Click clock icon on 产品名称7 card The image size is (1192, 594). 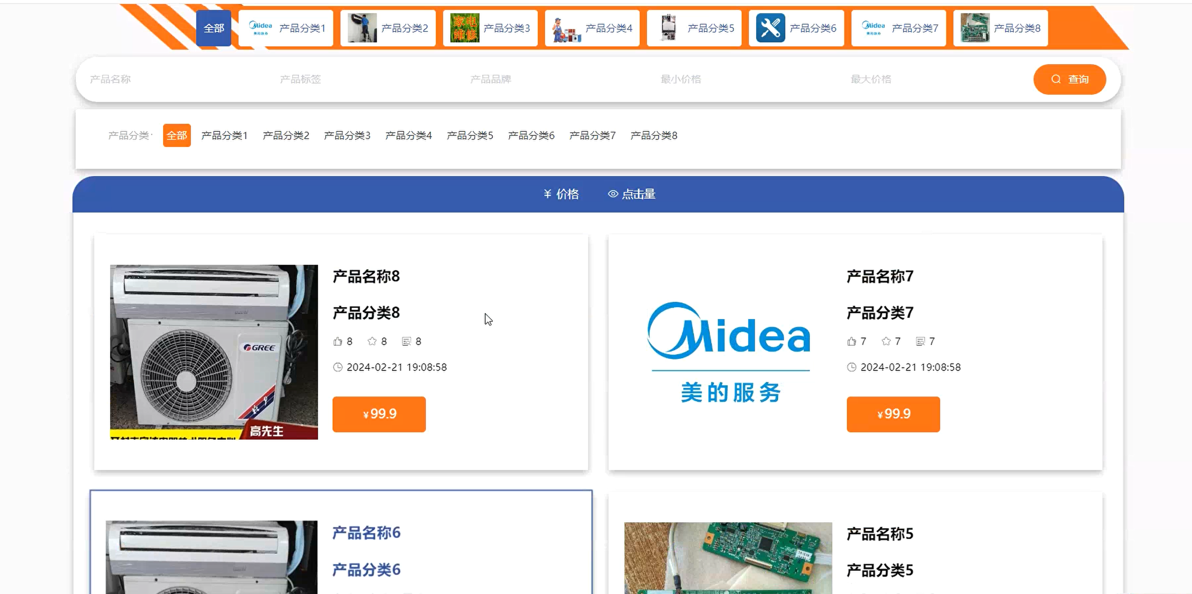click(851, 367)
